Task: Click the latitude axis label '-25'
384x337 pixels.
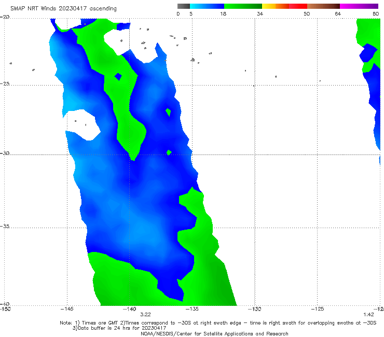Action: [5, 83]
